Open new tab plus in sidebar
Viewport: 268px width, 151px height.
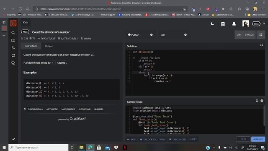click(4, 35)
